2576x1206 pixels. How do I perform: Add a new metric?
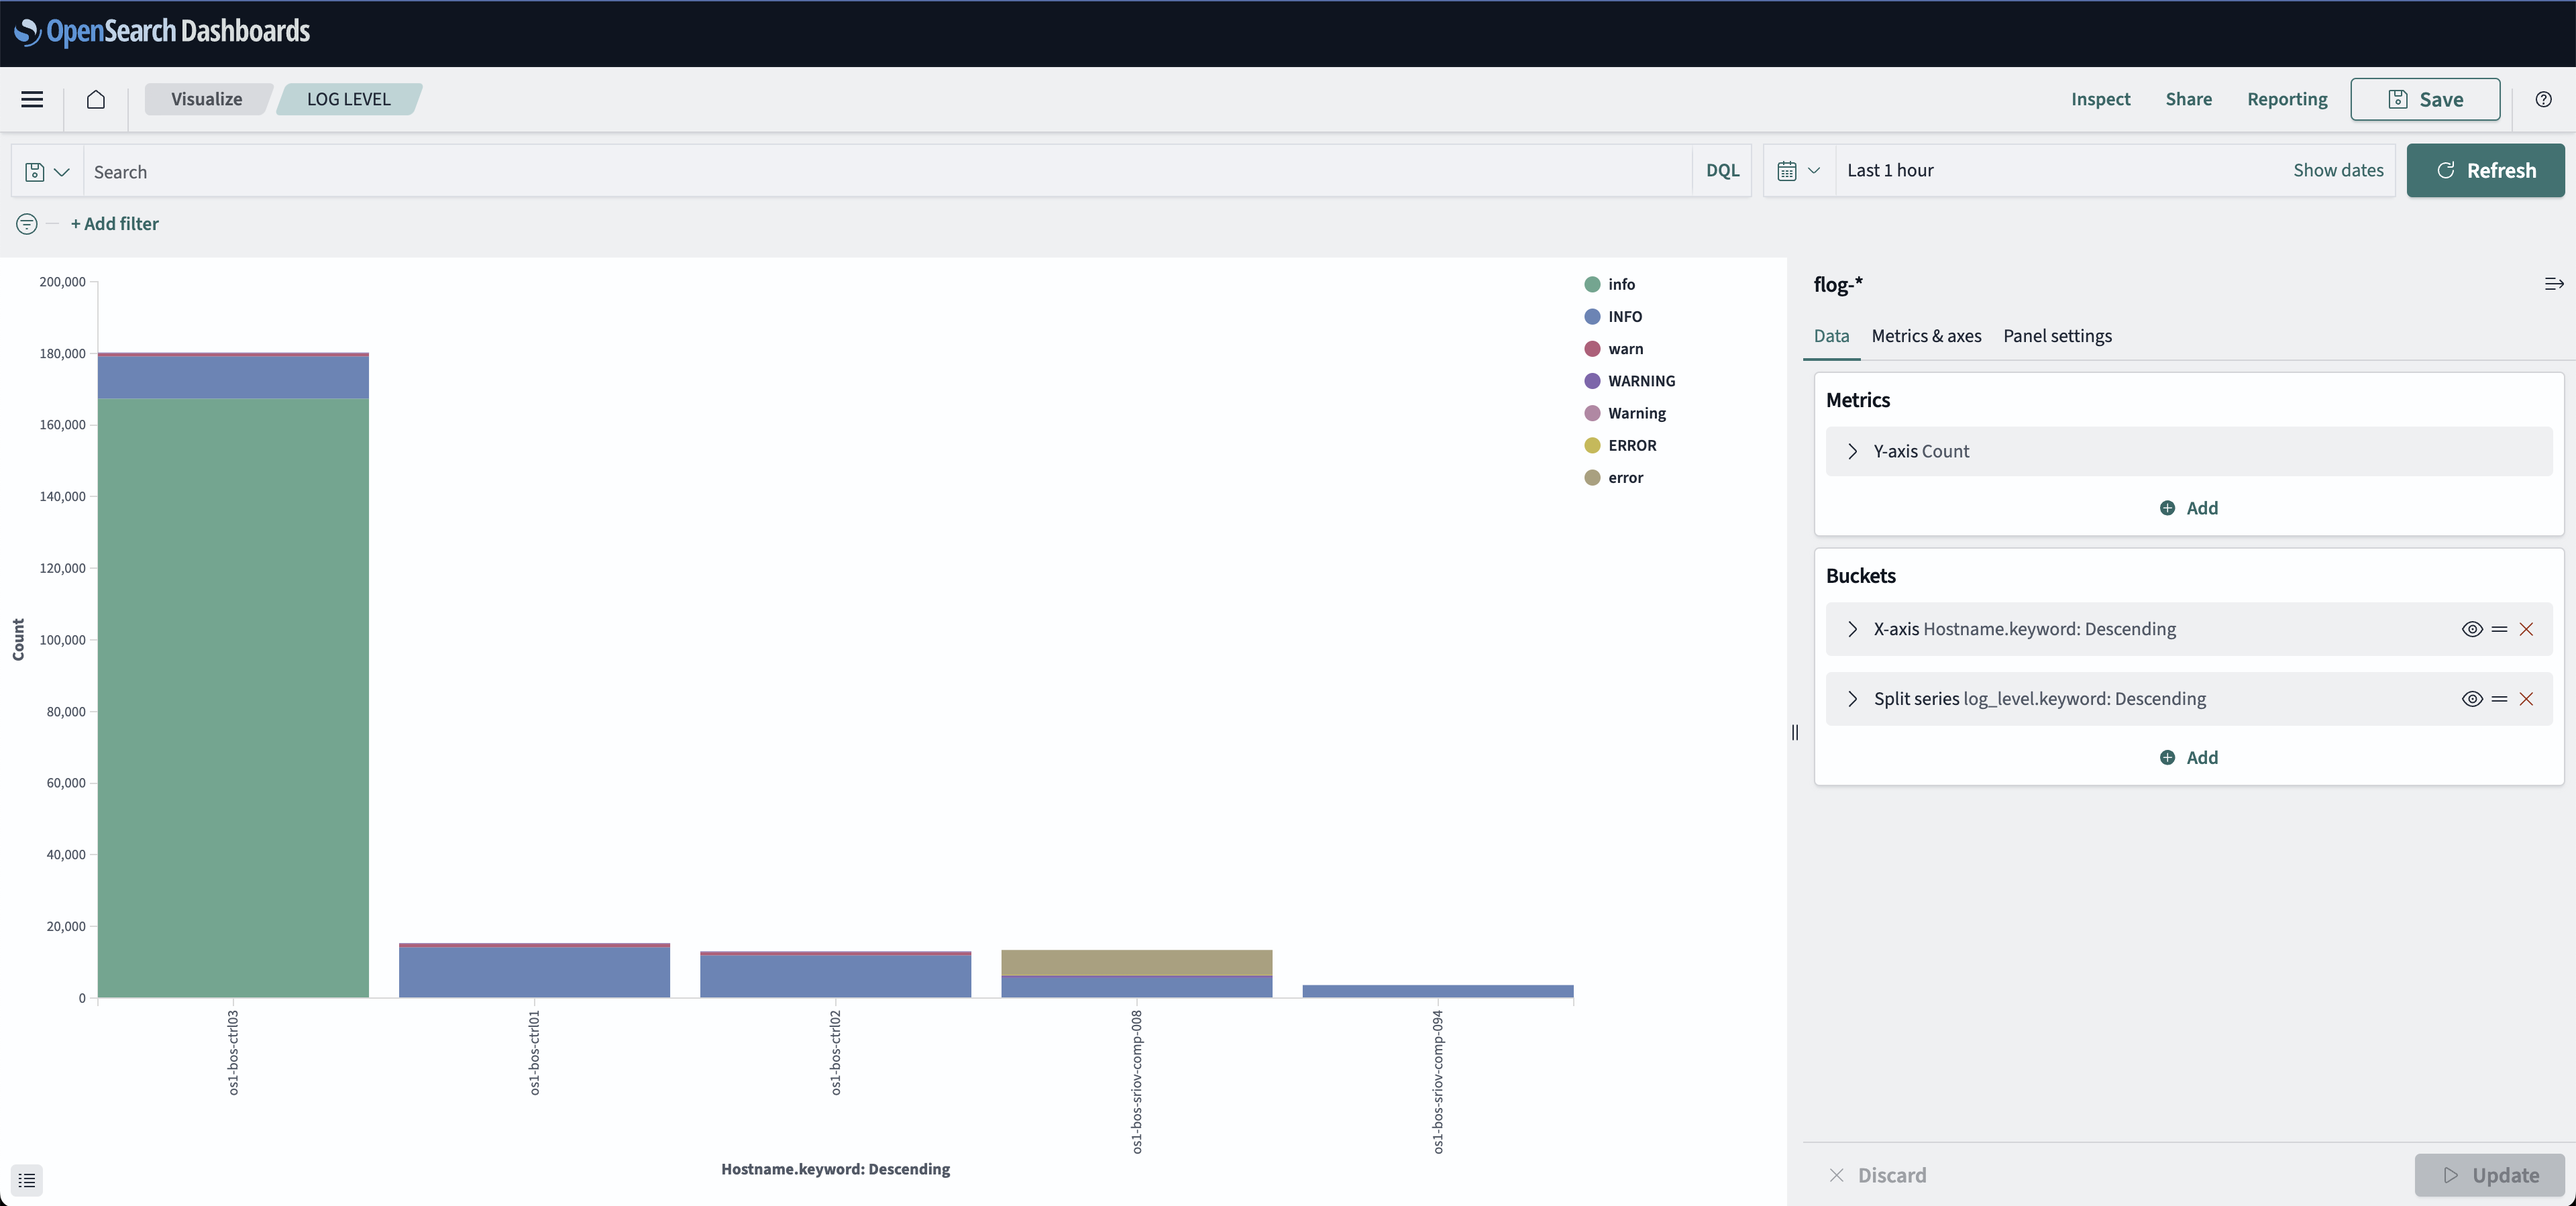pyautogui.click(x=2189, y=508)
